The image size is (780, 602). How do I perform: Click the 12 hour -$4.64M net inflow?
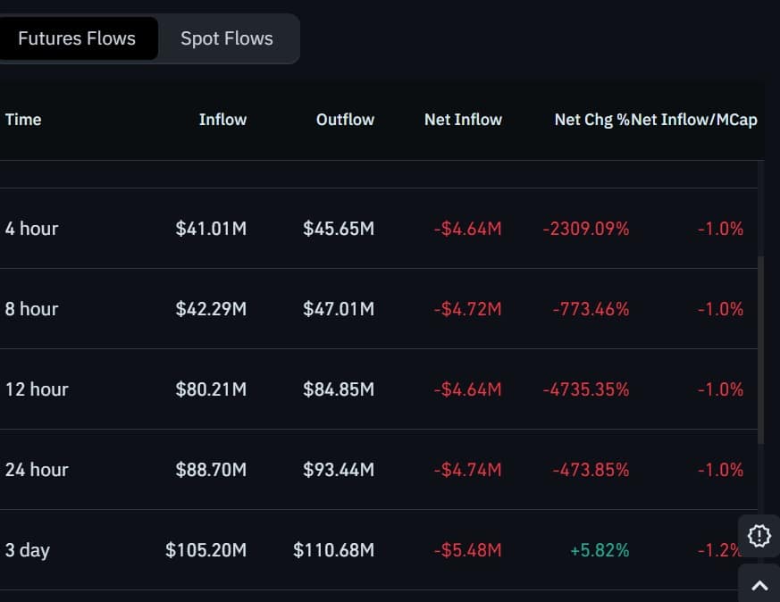pyautogui.click(x=467, y=389)
